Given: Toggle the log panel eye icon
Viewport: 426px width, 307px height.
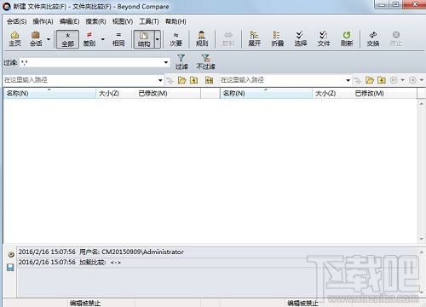Looking at the screenshot, I should (11, 254).
